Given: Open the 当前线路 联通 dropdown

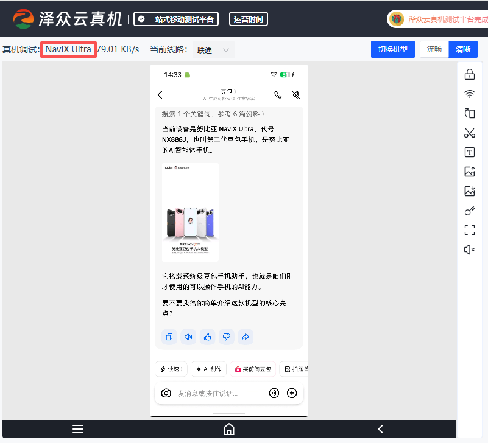Looking at the screenshot, I should click(213, 50).
